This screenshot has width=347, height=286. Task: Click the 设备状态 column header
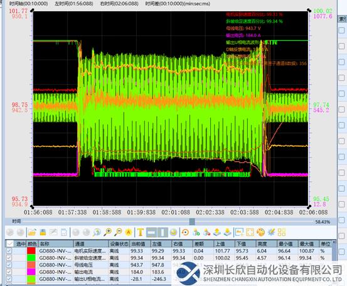pos(119,244)
